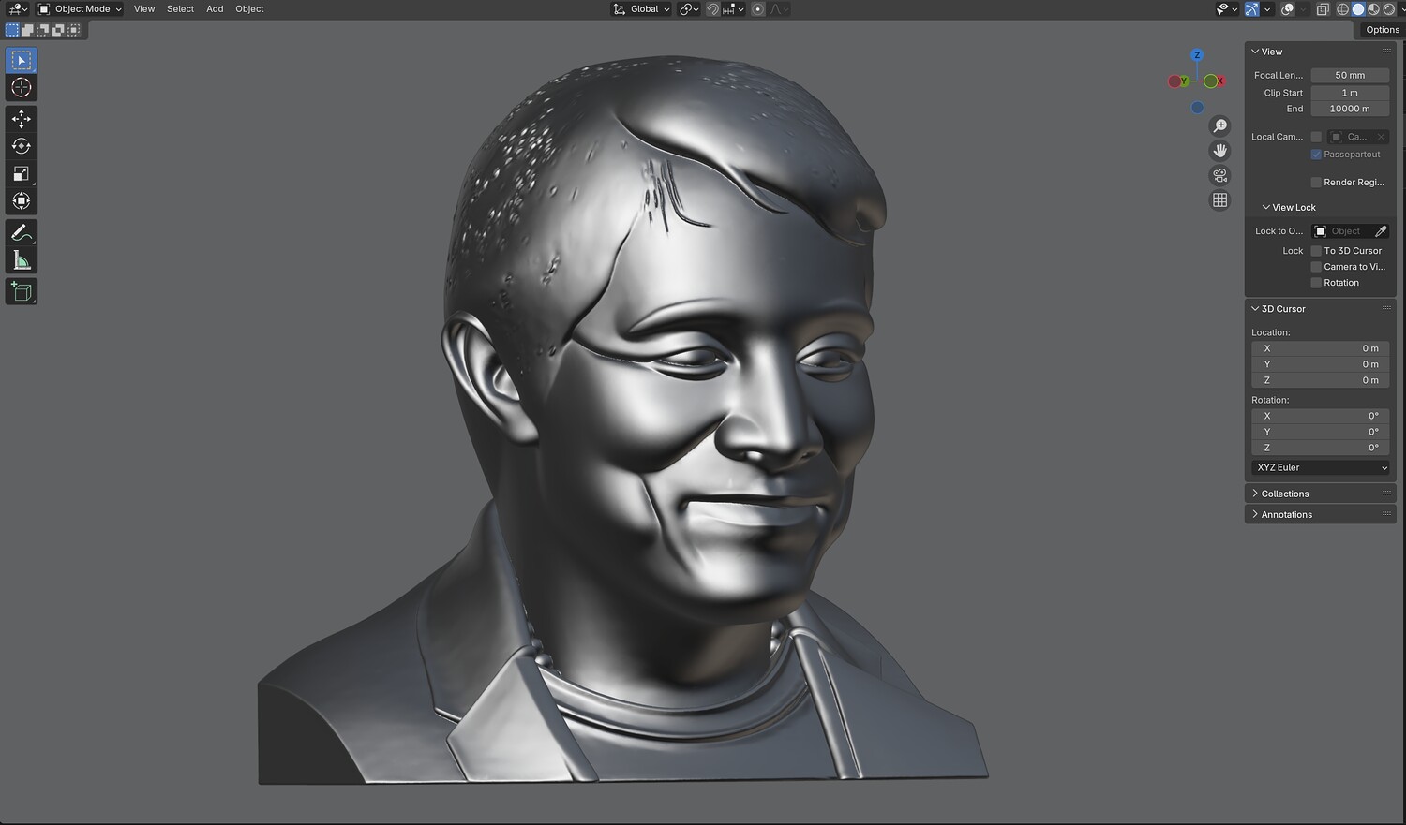This screenshot has height=825, width=1406.
Task: Enable the Rotation lock checkbox
Action: coord(1316,283)
